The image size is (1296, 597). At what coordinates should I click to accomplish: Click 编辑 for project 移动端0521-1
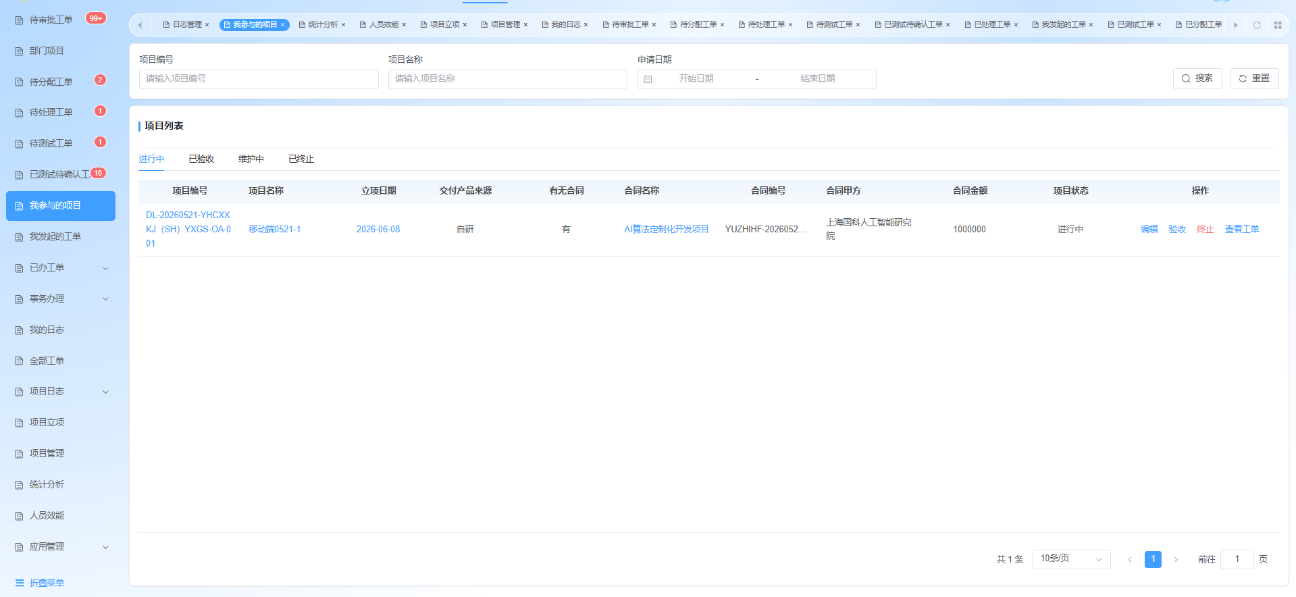tap(1149, 230)
